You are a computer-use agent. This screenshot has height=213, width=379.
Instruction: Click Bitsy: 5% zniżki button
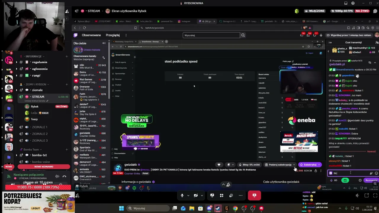250,165
